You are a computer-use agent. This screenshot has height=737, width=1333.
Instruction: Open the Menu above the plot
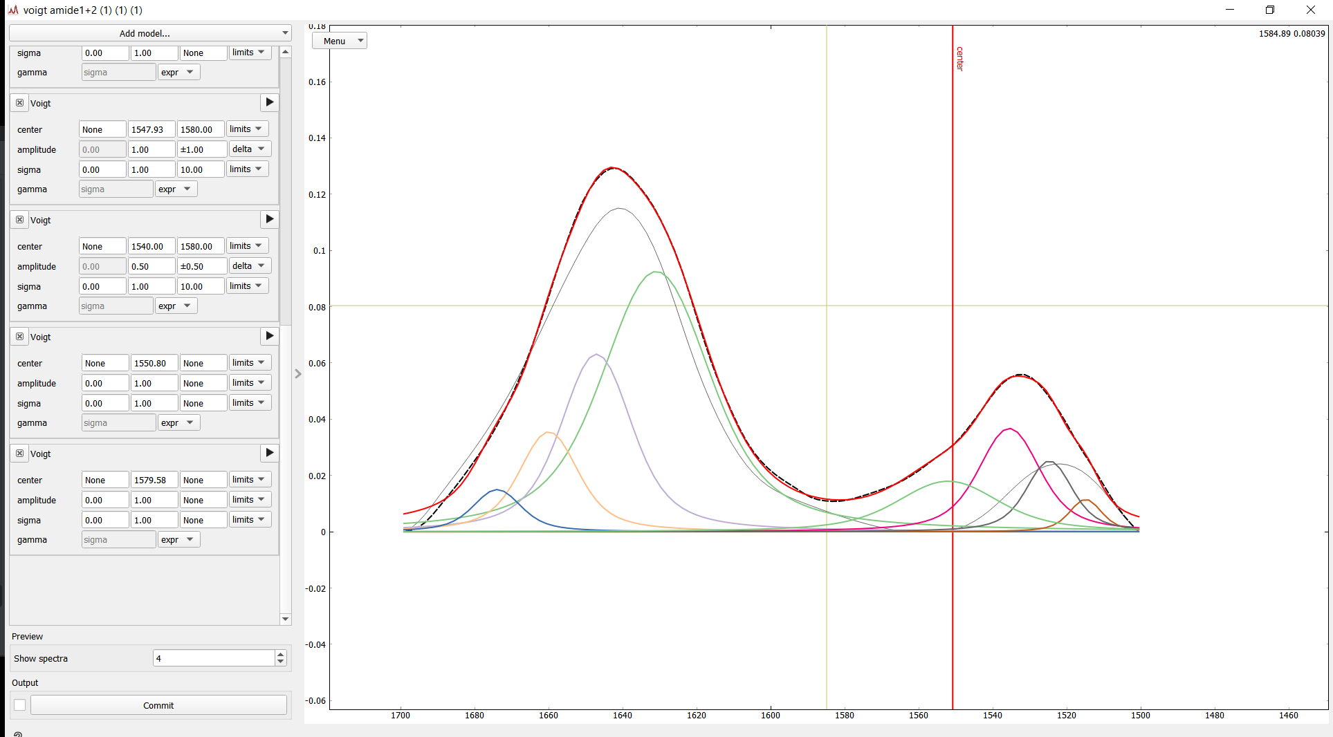coord(339,40)
